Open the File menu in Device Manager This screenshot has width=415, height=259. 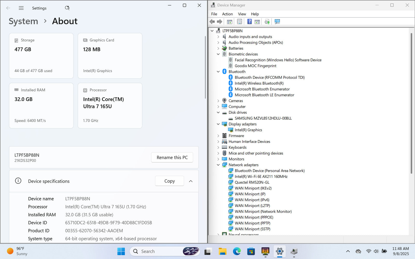point(214,14)
